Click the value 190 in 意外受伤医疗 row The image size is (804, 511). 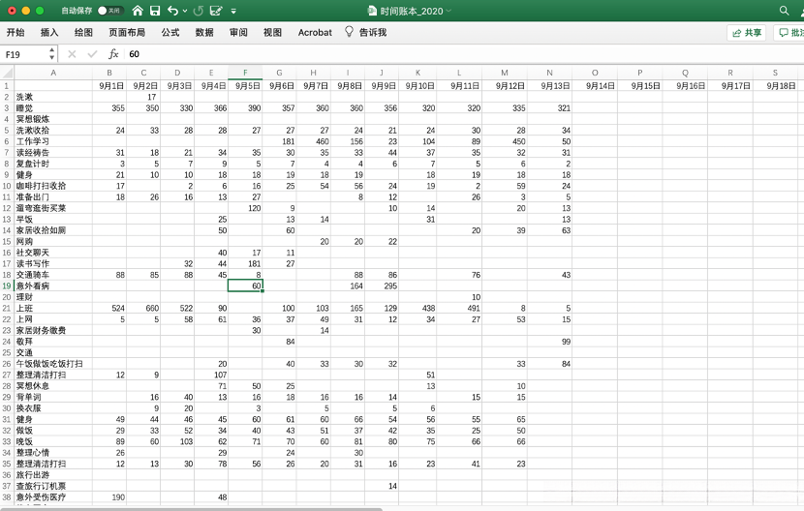pyautogui.click(x=118, y=497)
